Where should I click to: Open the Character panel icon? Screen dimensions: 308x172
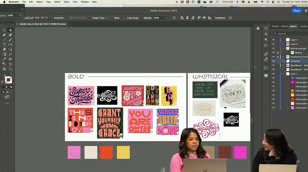[x=266, y=34]
